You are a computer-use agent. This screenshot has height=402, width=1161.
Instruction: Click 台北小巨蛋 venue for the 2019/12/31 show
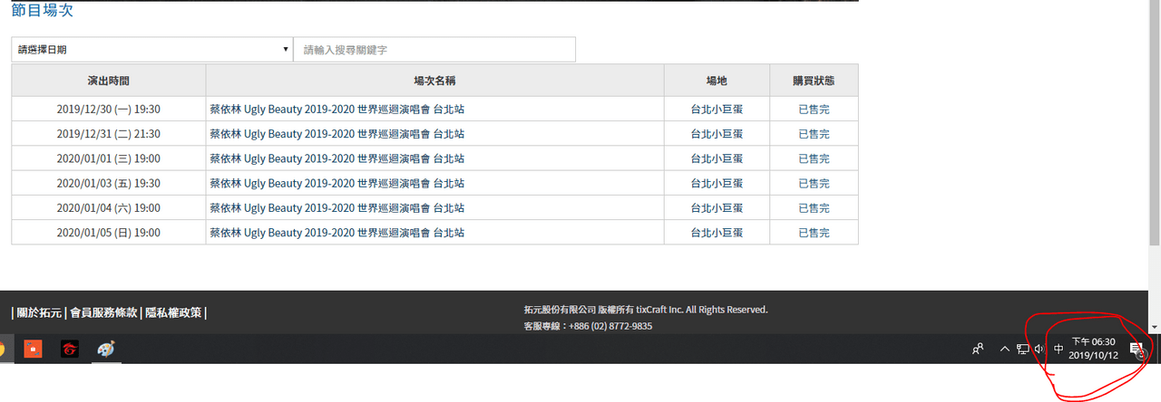[x=717, y=134]
